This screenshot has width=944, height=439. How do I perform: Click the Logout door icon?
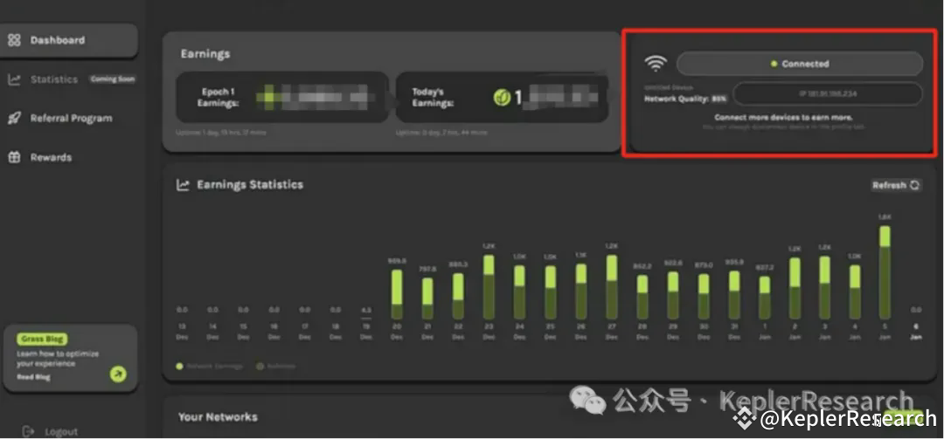(x=28, y=431)
